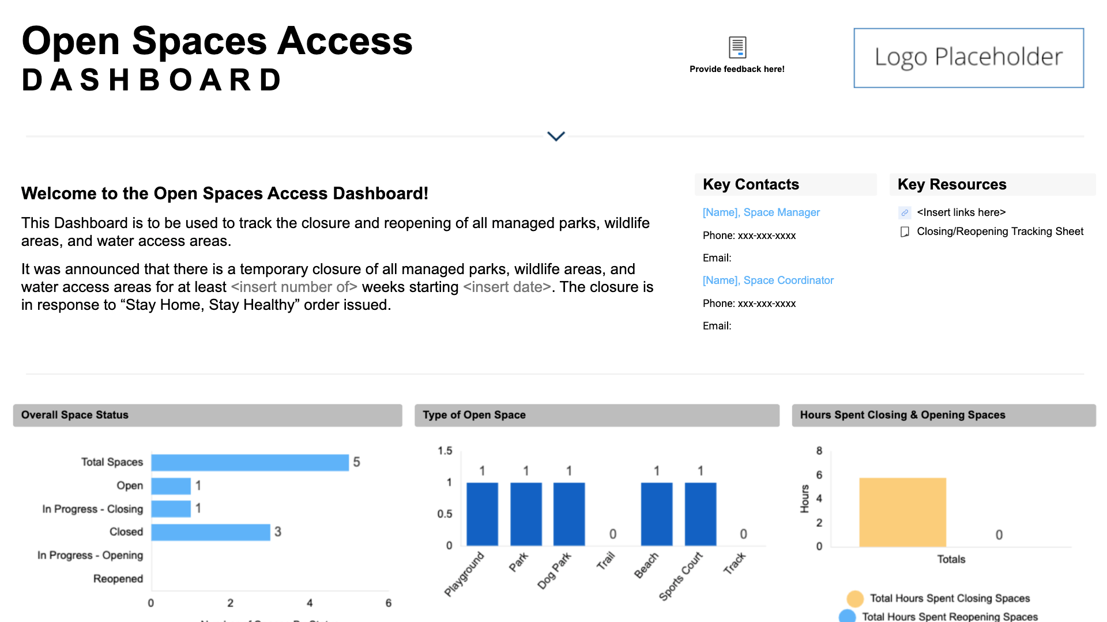Click the 'Total Hours Spent Reopening Spaces' legend label
Image resolution: width=1107 pixels, height=622 pixels.
coord(950,616)
